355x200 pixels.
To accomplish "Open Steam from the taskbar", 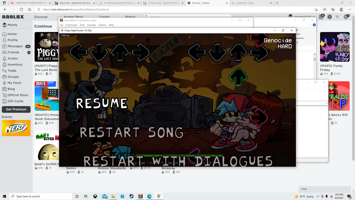I will click(x=131, y=196).
